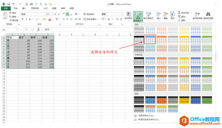This screenshot has width=222, height=128.
Task: Toggle the highlighted middle vertical align button
Action: (x=67, y=14)
